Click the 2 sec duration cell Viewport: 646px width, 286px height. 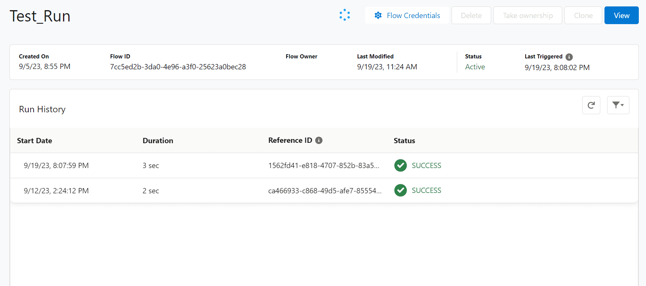[151, 191]
